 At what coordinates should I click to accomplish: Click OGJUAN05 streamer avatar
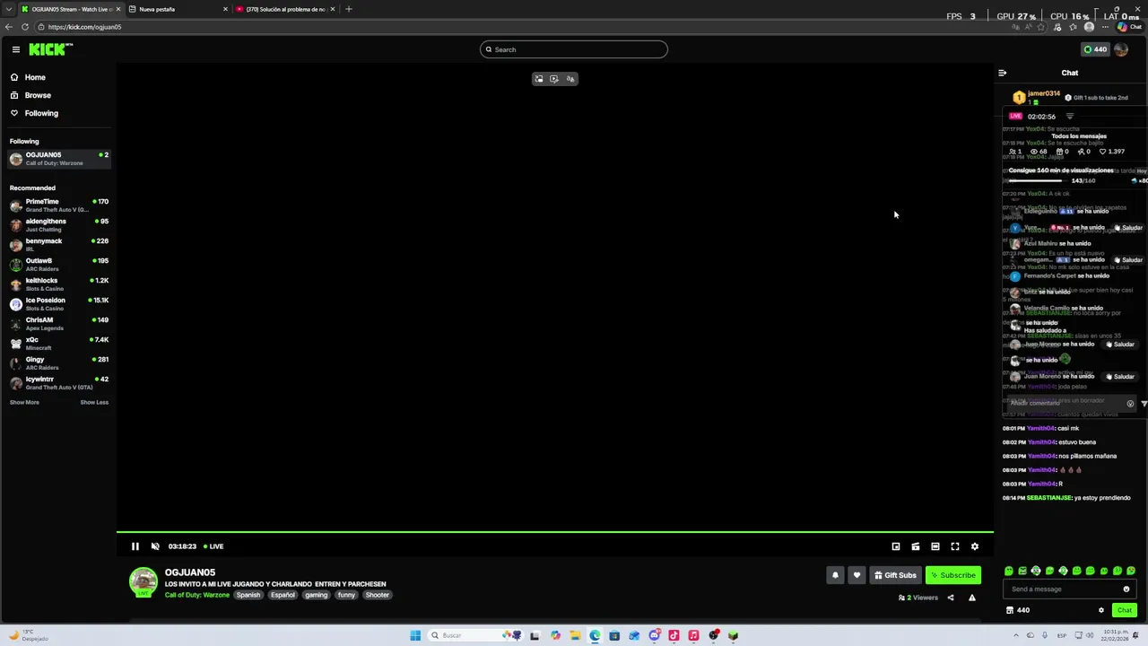(x=143, y=582)
